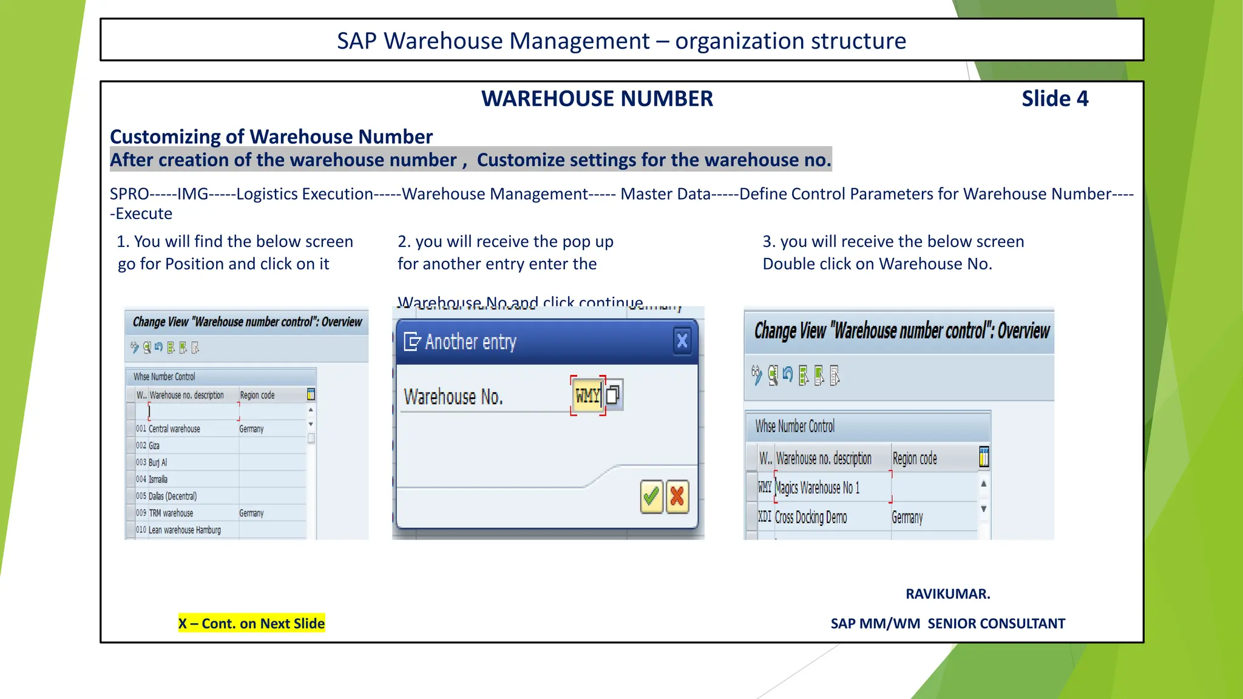Viewport: 1243px width, 699px height.
Task: Click scroll up arrow in the Magics Warehouse list
Action: [984, 484]
